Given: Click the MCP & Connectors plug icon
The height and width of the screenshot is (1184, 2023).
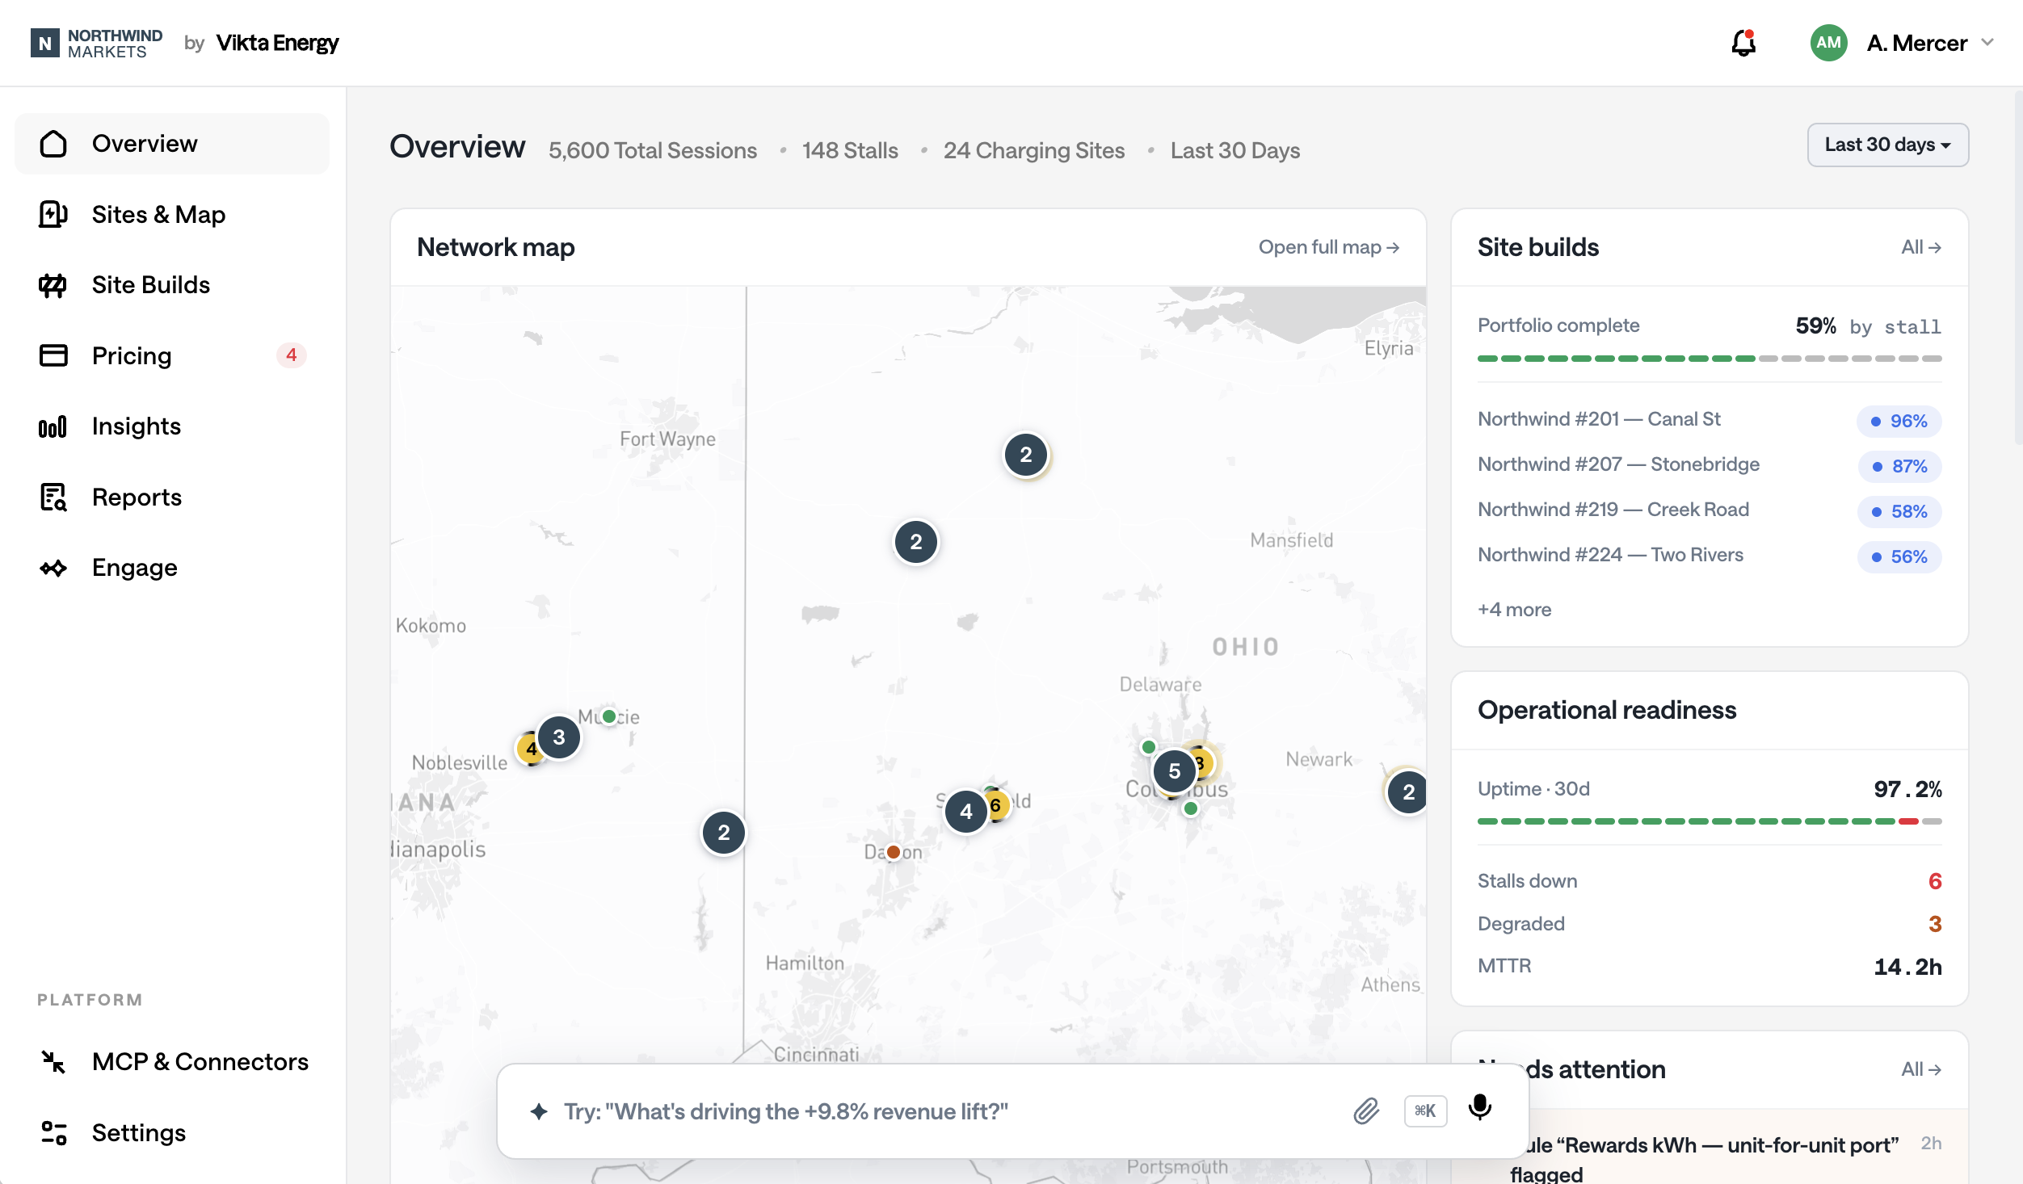Looking at the screenshot, I should 53,1061.
